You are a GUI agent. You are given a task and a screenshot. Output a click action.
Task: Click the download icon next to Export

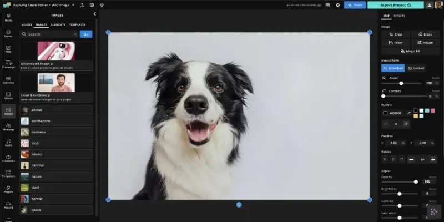[430, 5]
